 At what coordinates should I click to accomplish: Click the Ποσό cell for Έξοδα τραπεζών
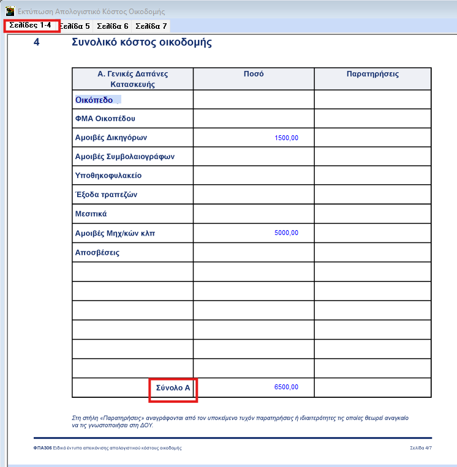tap(253, 195)
